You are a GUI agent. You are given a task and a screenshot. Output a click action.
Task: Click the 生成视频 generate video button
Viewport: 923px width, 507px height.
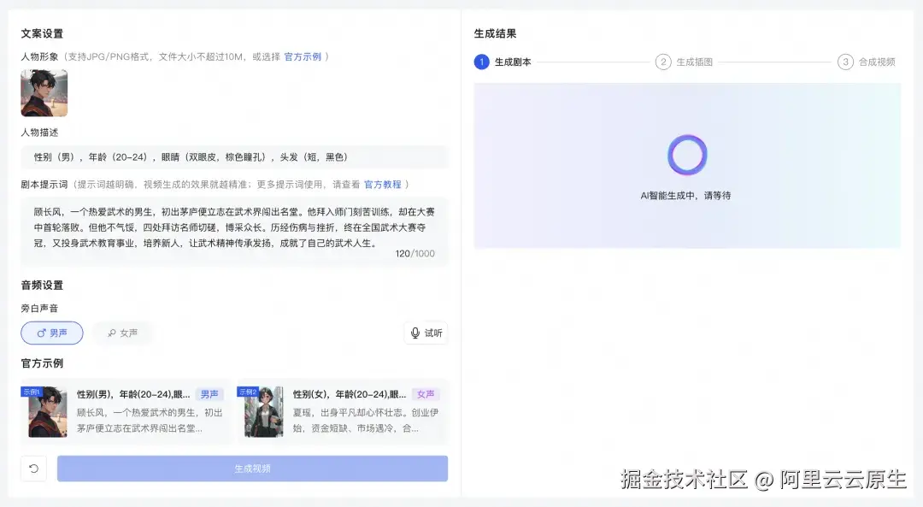251,469
